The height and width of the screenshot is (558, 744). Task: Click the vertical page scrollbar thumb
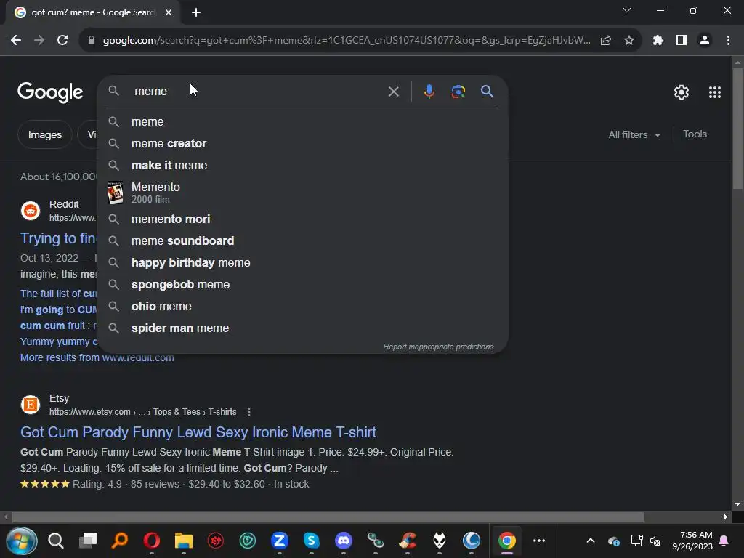737,129
